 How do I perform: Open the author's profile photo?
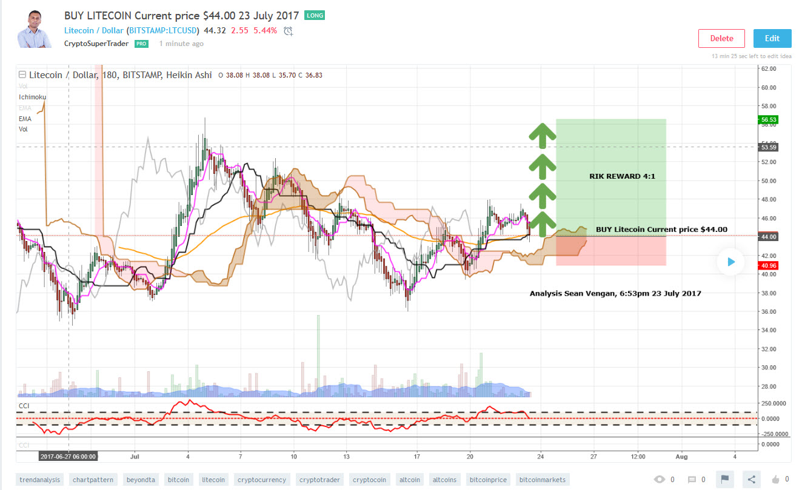click(x=36, y=28)
